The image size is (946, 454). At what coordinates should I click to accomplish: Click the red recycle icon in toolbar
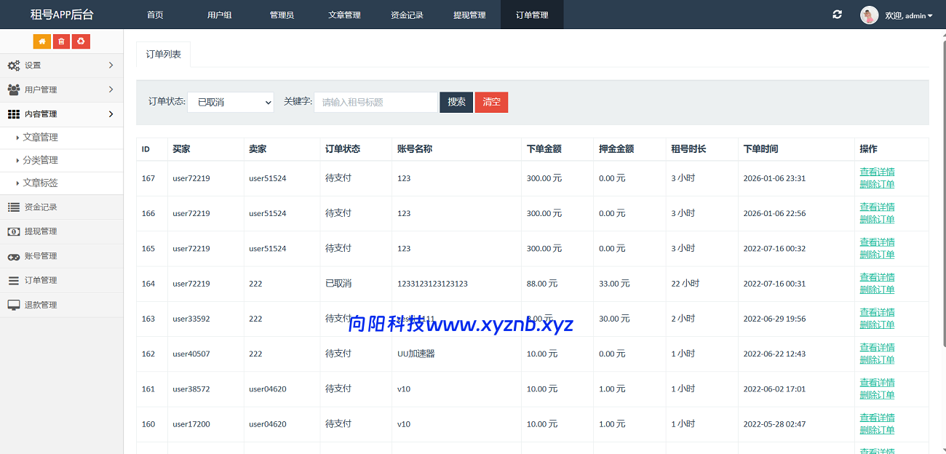(x=80, y=41)
